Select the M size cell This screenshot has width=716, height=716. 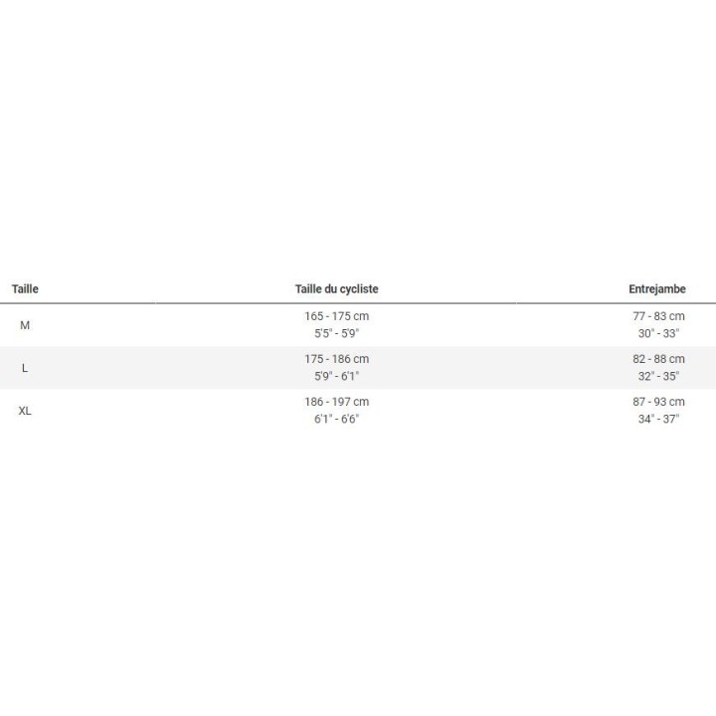click(x=25, y=325)
